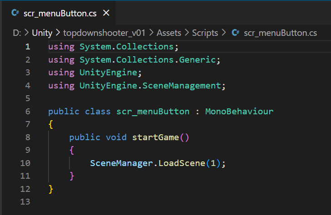Select line number 6 in the gutter

click(x=28, y=112)
